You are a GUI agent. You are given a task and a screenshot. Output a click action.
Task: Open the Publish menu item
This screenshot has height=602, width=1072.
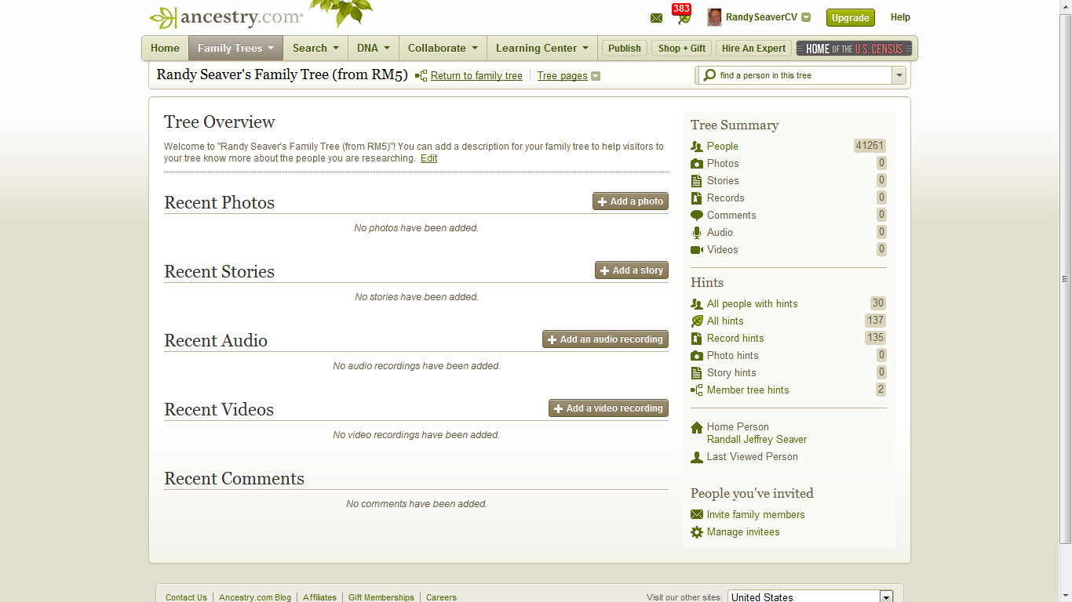coord(625,48)
